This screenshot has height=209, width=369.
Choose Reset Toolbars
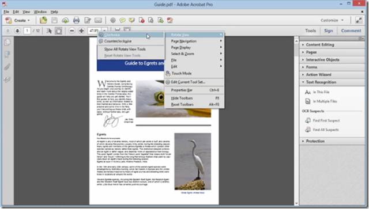coord(194,104)
